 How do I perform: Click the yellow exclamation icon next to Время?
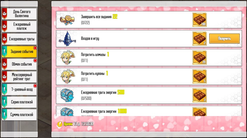pos(60,124)
